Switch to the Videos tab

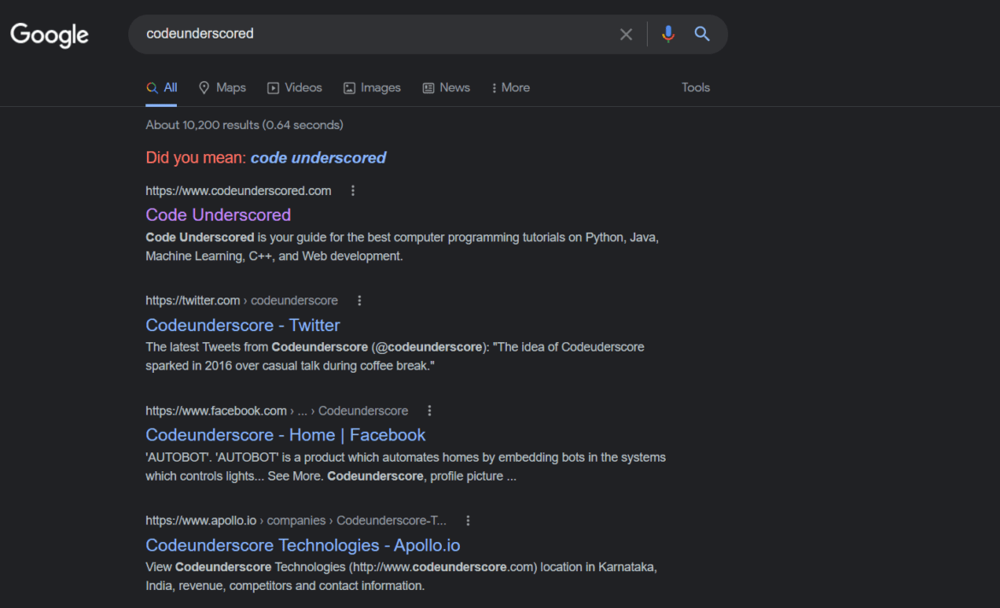pos(294,88)
